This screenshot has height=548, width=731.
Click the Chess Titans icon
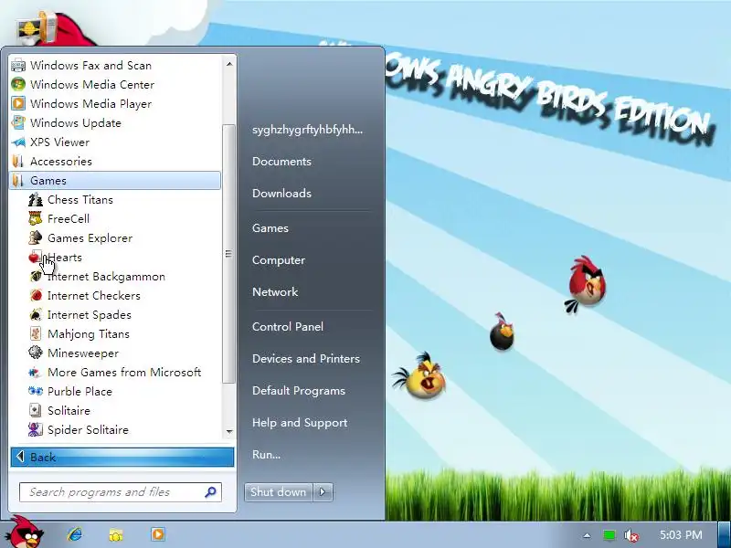coord(36,199)
